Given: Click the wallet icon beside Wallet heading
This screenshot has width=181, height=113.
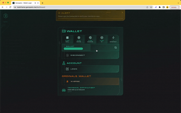Looking at the screenshot, I should pos(64,31).
